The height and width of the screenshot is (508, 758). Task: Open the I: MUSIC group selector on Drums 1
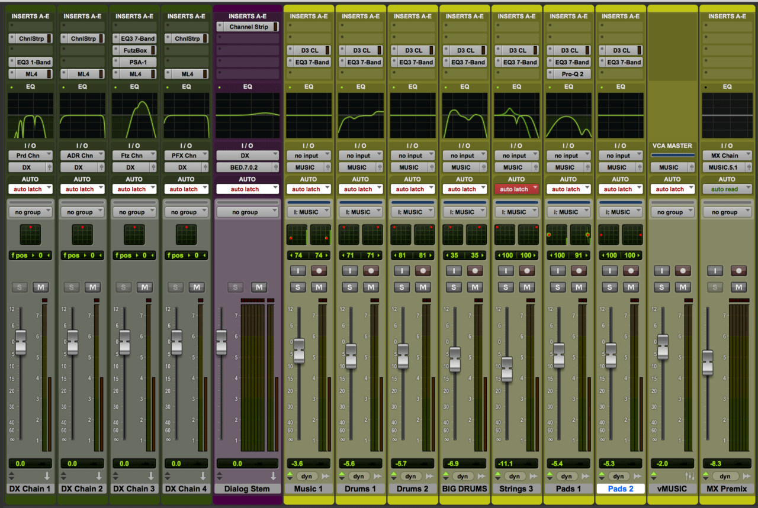pyautogui.click(x=361, y=211)
